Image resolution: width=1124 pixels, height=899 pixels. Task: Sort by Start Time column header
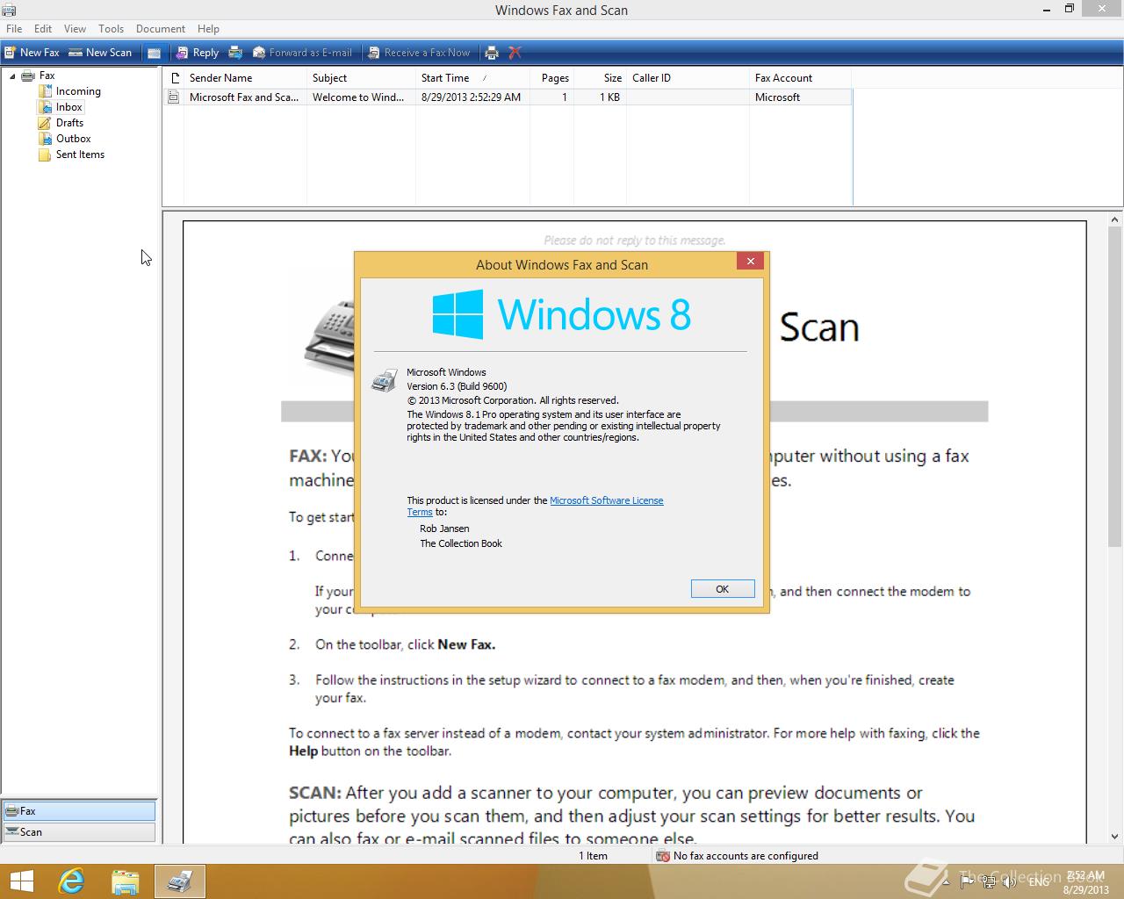pyautogui.click(x=472, y=78)
